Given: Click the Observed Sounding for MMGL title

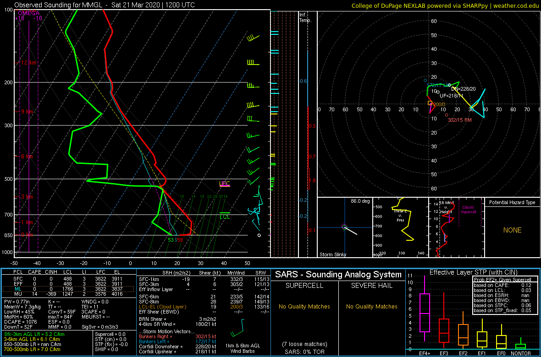Looking at the screenshot, I should tap(105, 5).
